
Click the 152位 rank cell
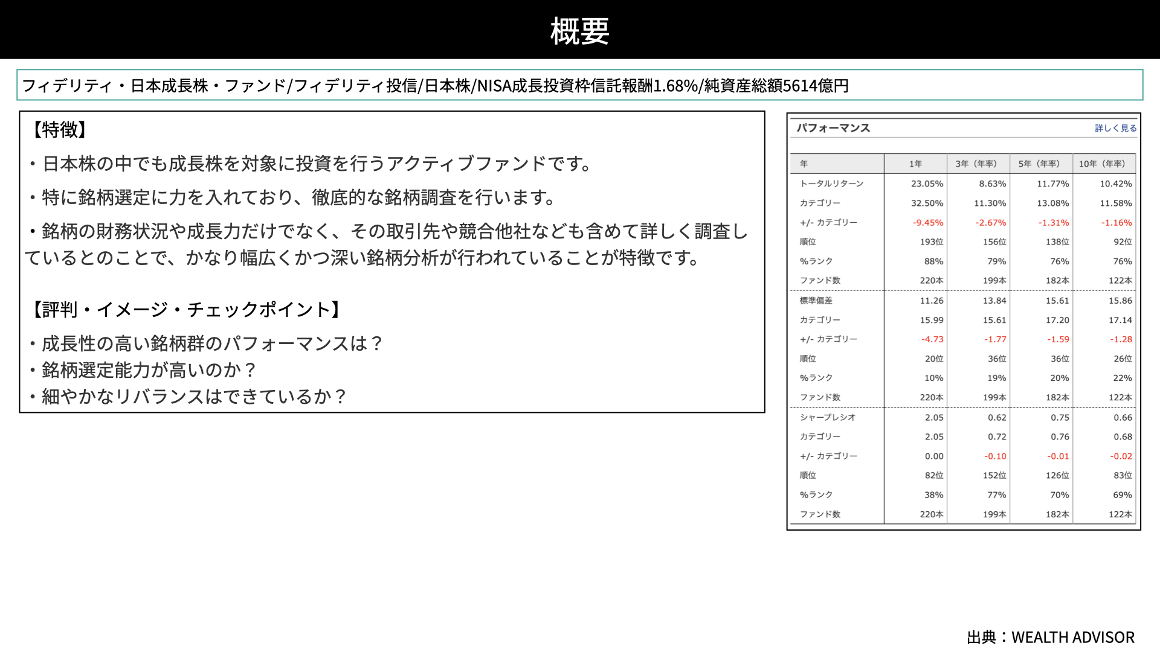pyautogui.click(x=994, y=476)
